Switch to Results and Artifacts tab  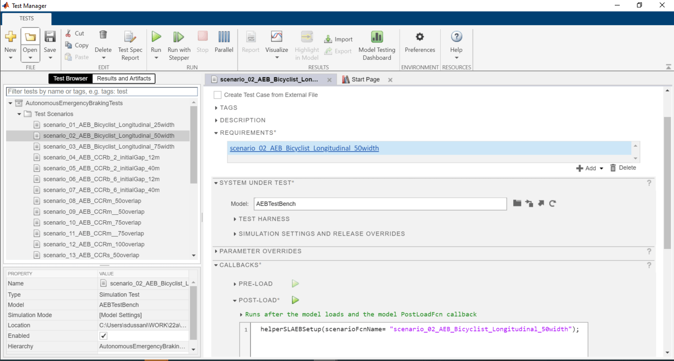[124, 79]
